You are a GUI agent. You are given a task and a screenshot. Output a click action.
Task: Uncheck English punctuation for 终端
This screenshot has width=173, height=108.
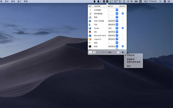tap(123, 46)
